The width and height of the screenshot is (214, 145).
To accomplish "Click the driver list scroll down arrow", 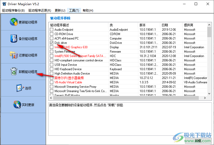I will pyautogui.click(x=209, y=94).
